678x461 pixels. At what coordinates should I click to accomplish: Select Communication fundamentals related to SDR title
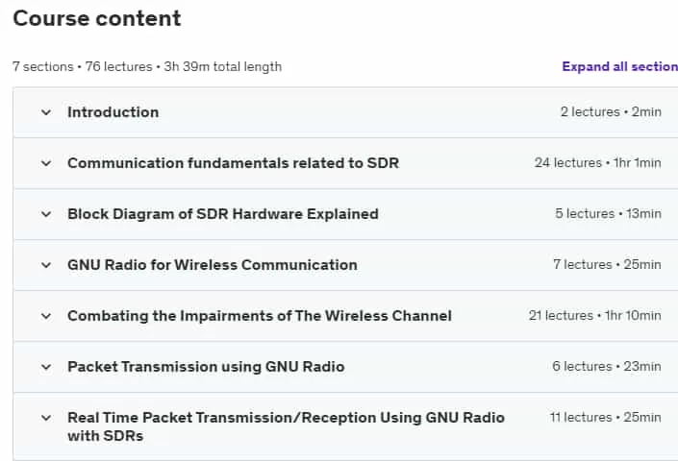(233, 163)
